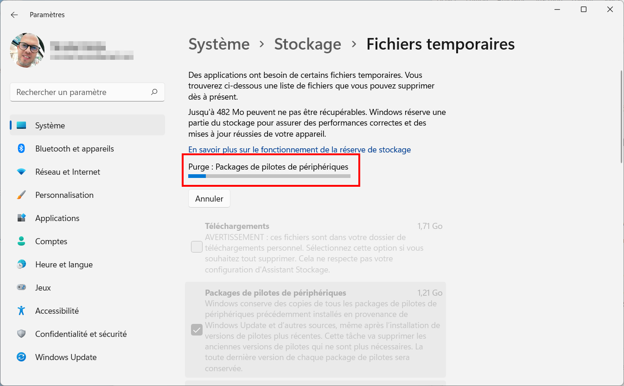Uncheck Packages de pilotes de périphériques
This screenshot has width=624, height=386.
pos(197,330)
